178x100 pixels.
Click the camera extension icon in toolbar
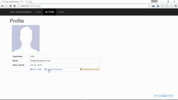(x=153, y=6)
